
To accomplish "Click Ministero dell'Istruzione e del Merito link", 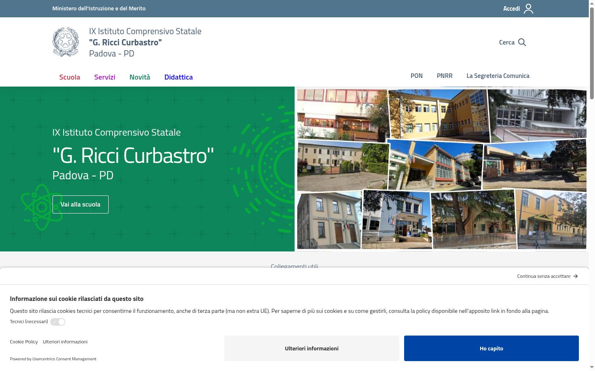I will click(x=99, y=8).
